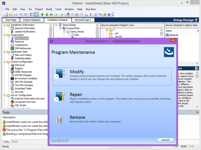Click the Redo toolbar icon

26,14
